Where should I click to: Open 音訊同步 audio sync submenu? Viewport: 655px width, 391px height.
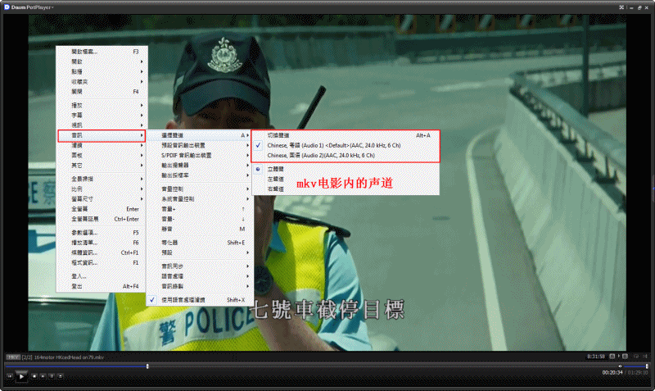[x=200, y=266]
